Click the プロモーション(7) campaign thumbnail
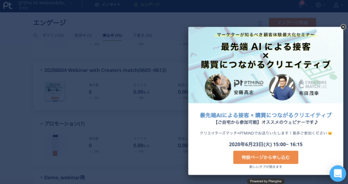 [x=55, y=145]
